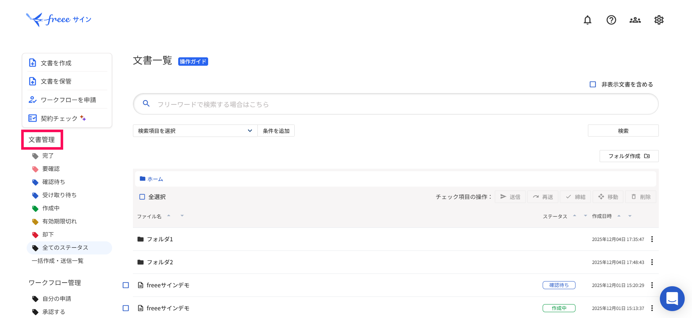Viewport: 692px width, 318px height.
Task: Sort ファイル名 descending arrow
Action: click(x=182, y=216)
